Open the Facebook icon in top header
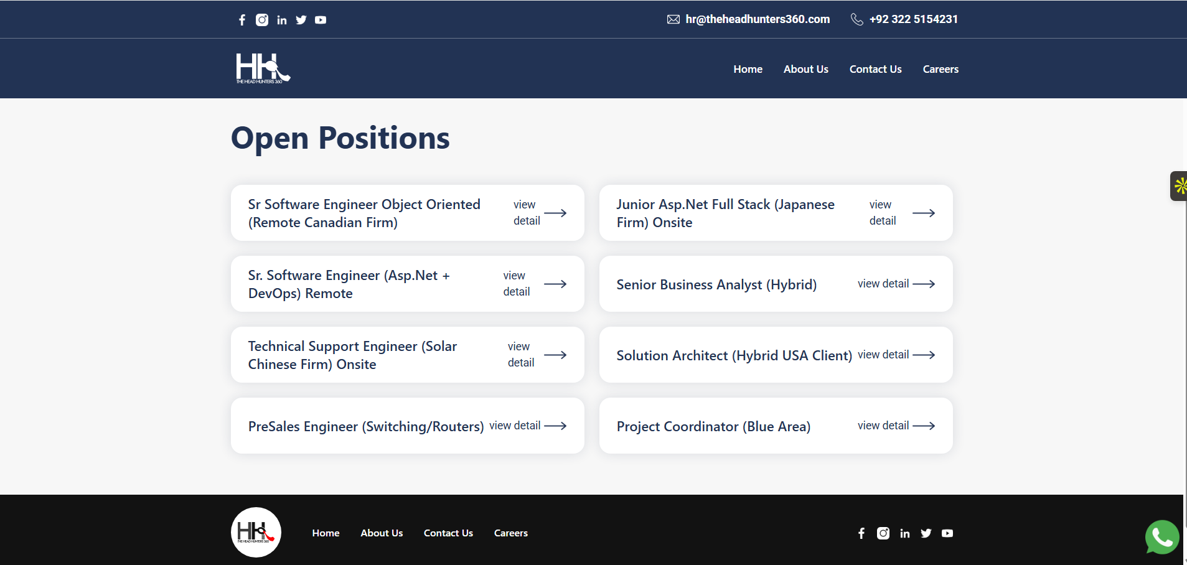The width and height of the screenshot is (1187, 565). point(242,20)
